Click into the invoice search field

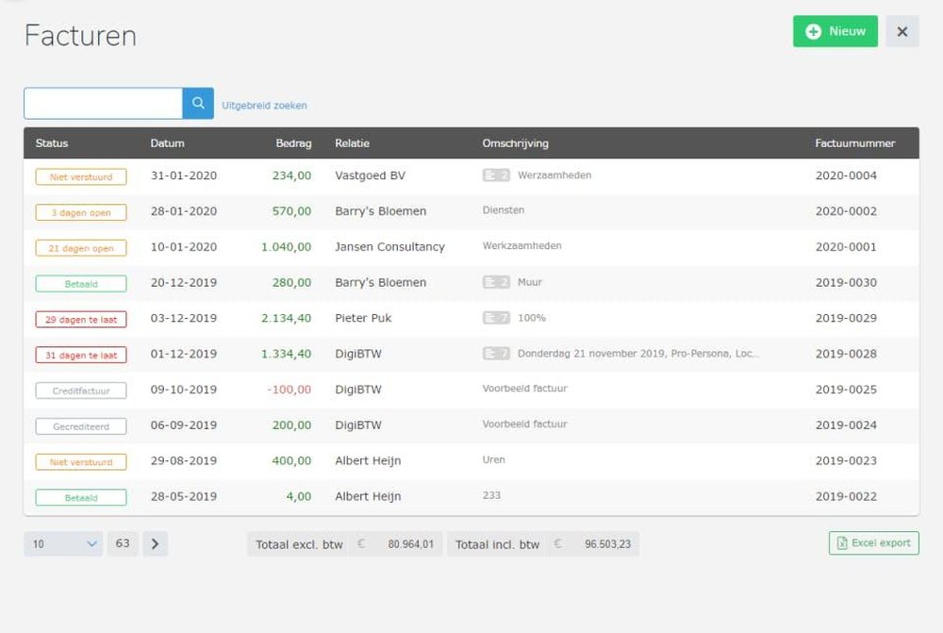[x=103, y=104]
